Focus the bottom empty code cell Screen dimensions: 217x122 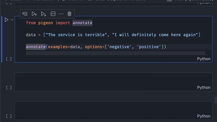point(114,110)
